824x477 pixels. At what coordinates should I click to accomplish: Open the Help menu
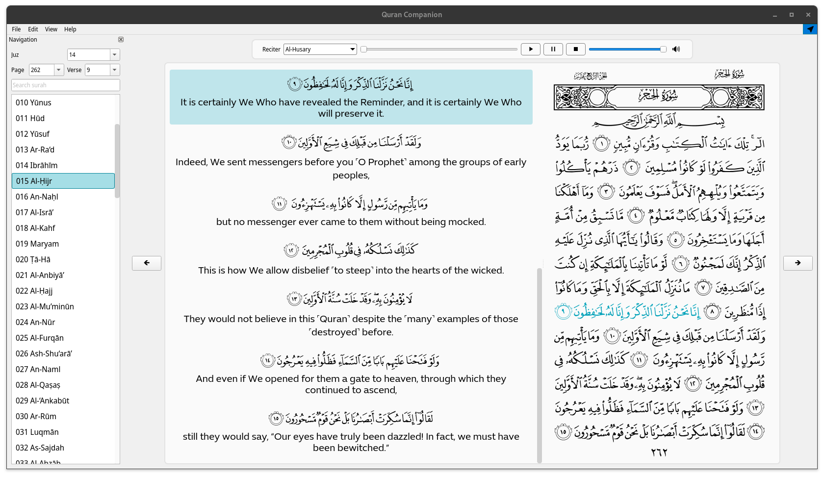[x=70, y=29]
